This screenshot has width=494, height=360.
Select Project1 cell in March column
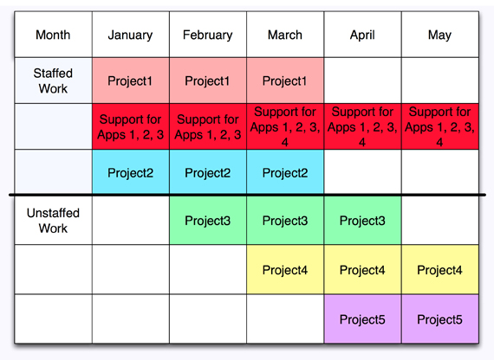point(285,80)
